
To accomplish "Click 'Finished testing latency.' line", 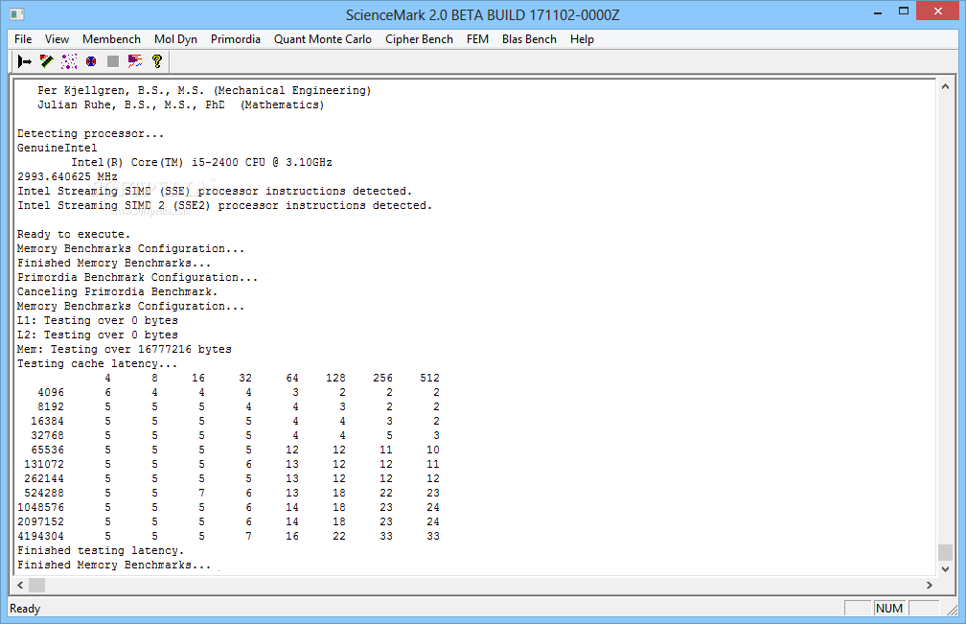I will [x=101, y=550].
